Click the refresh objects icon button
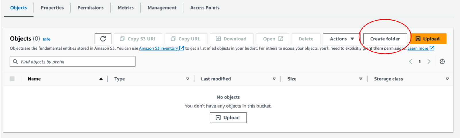The image size is (460, 138). [103, 39]
